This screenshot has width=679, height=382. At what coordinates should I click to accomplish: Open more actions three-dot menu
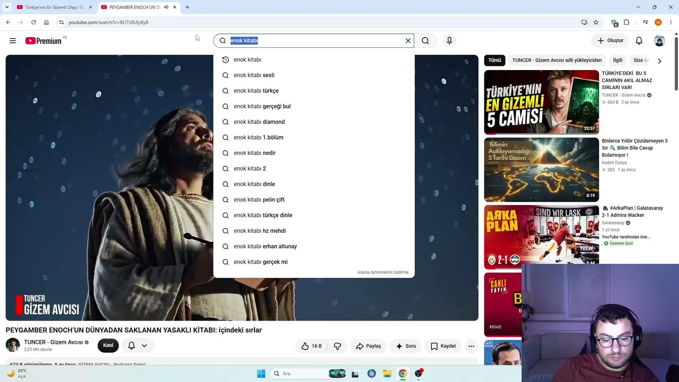click(471, 346)
